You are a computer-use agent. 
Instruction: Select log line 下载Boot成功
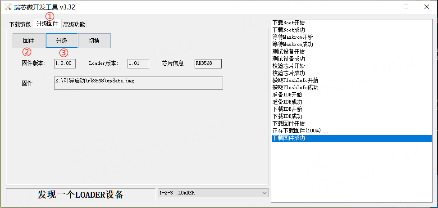click(351, 30)
